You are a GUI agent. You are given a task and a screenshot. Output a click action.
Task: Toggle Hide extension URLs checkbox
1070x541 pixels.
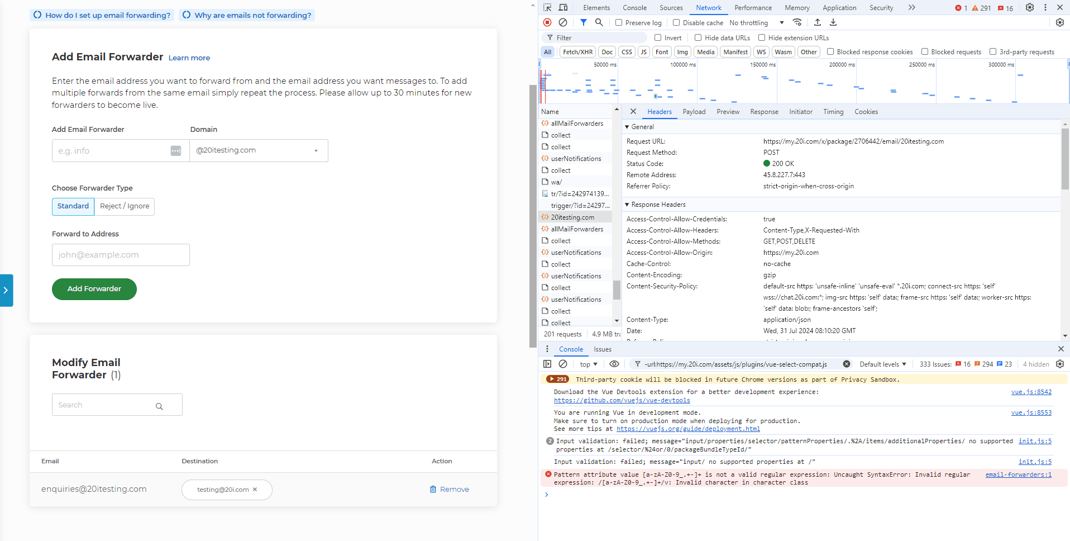click(x=762, y=37)
